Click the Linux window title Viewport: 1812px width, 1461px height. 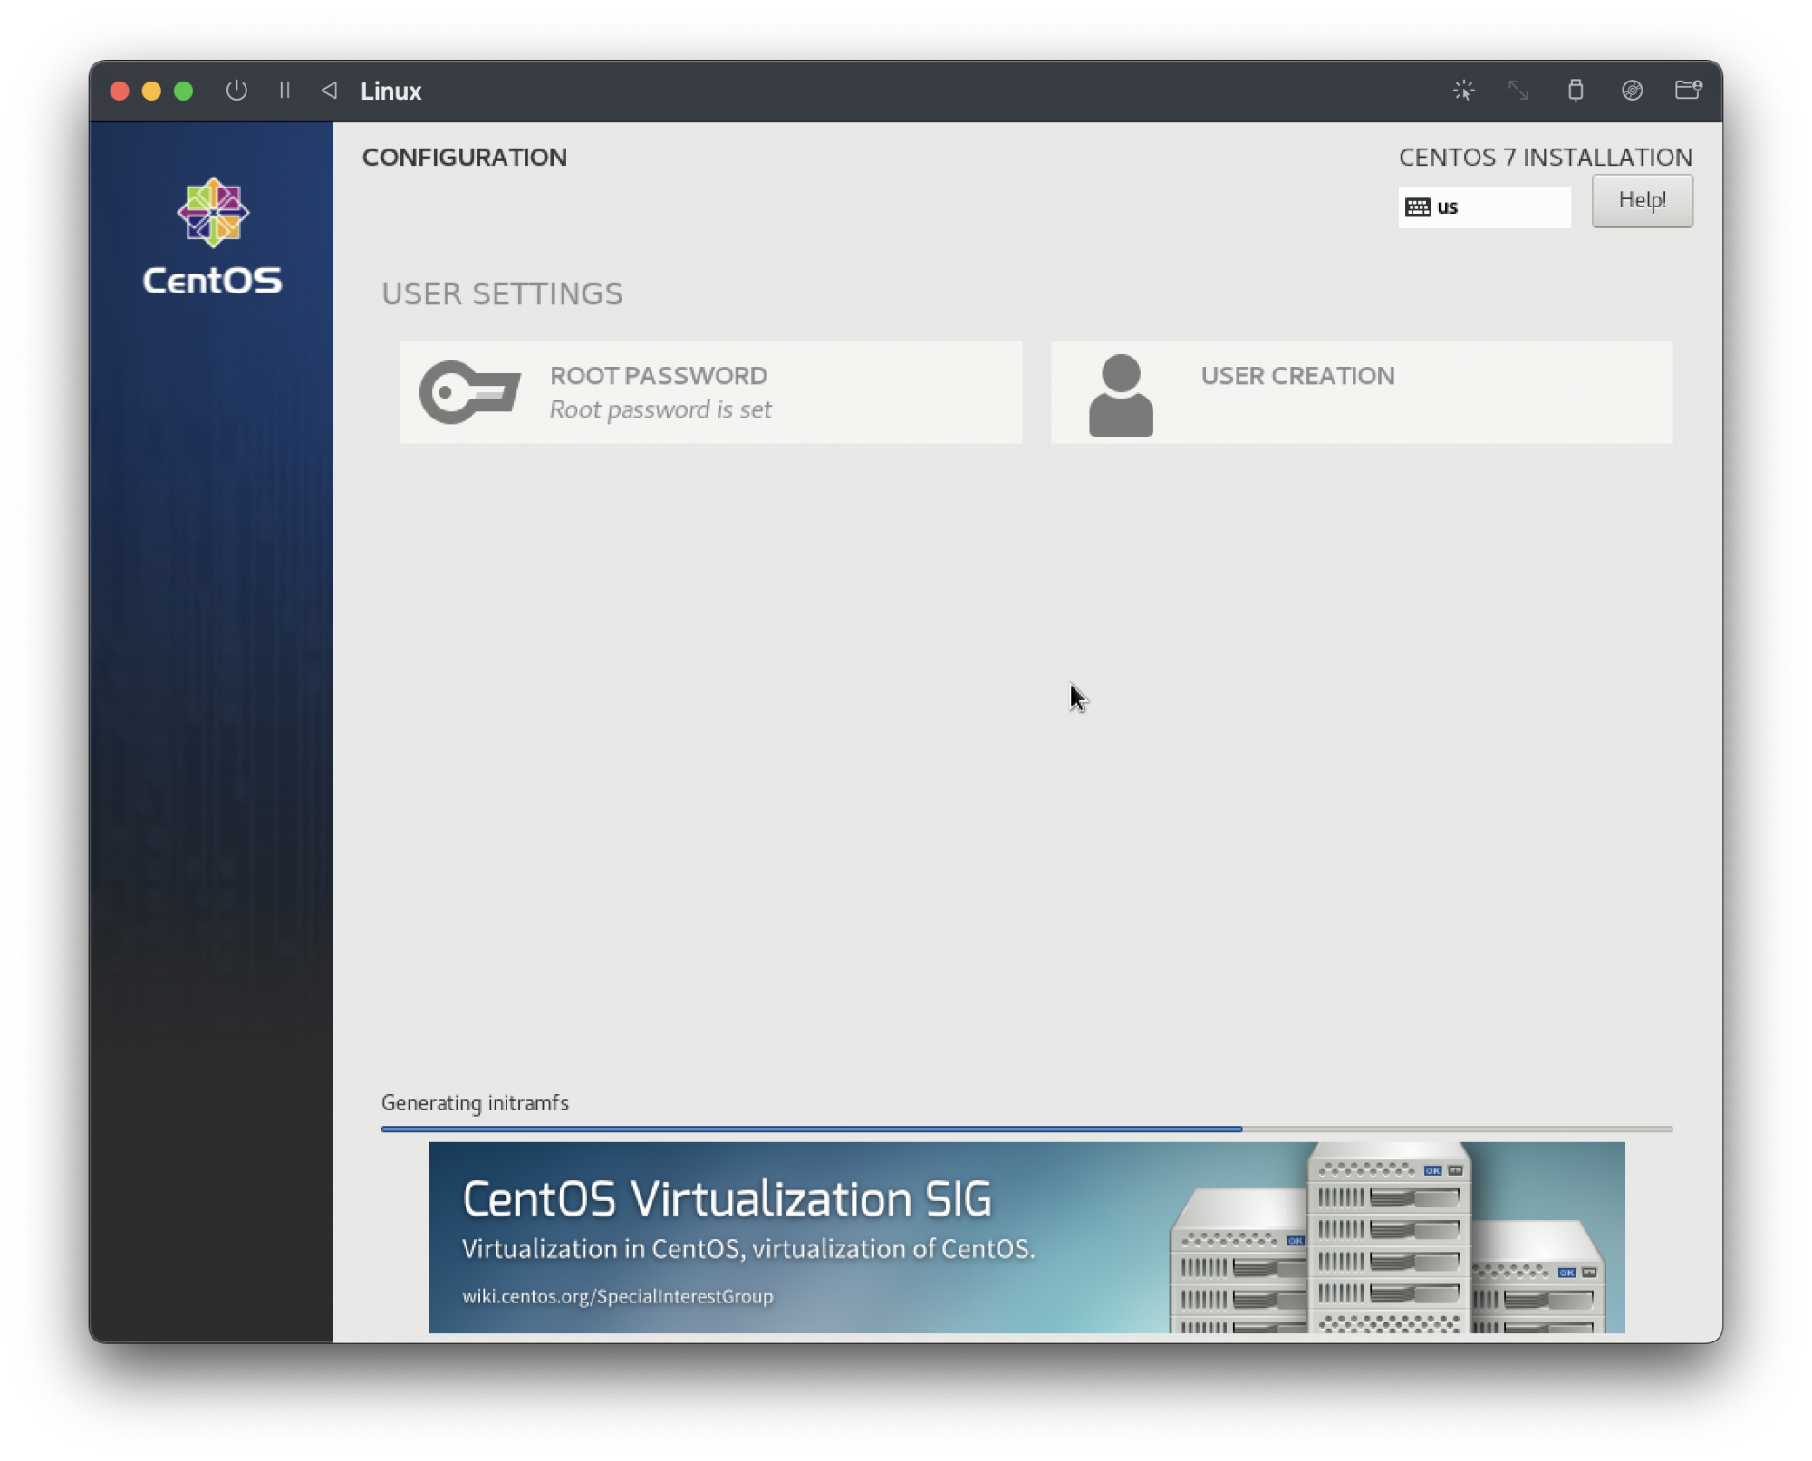pos(390,91)
